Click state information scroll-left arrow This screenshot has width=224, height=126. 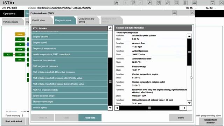pyautogui.click(x=117, y=108)
